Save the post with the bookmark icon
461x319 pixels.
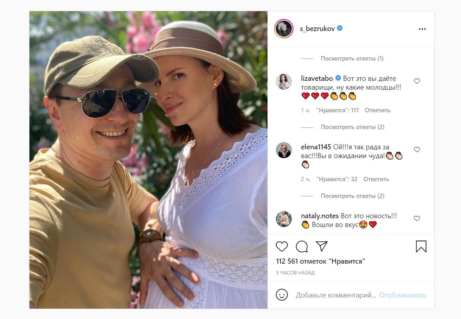coord(421,247)
